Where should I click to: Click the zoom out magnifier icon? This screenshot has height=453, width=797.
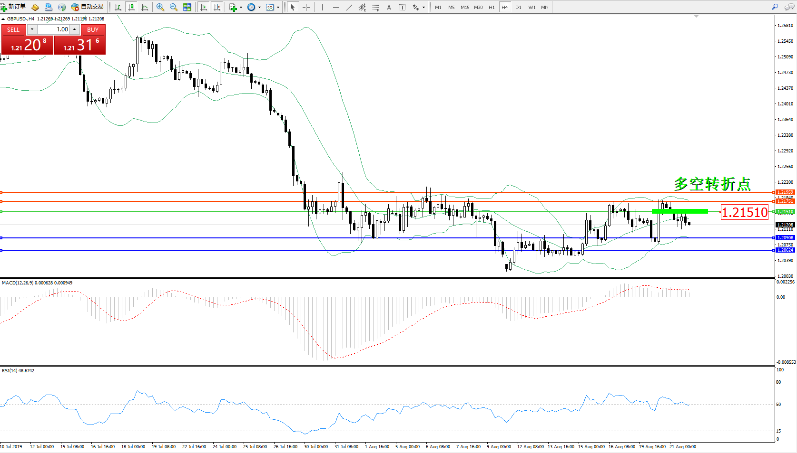174,7
